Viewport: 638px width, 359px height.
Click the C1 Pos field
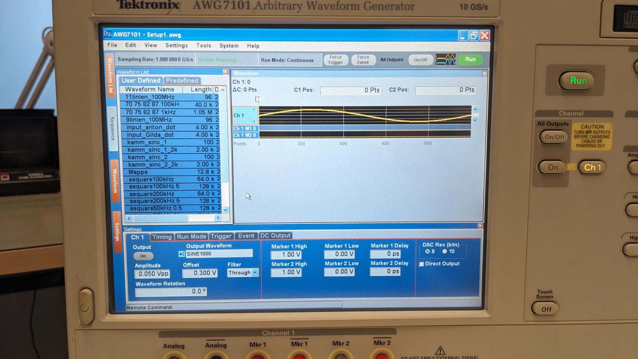click(351, 90)
